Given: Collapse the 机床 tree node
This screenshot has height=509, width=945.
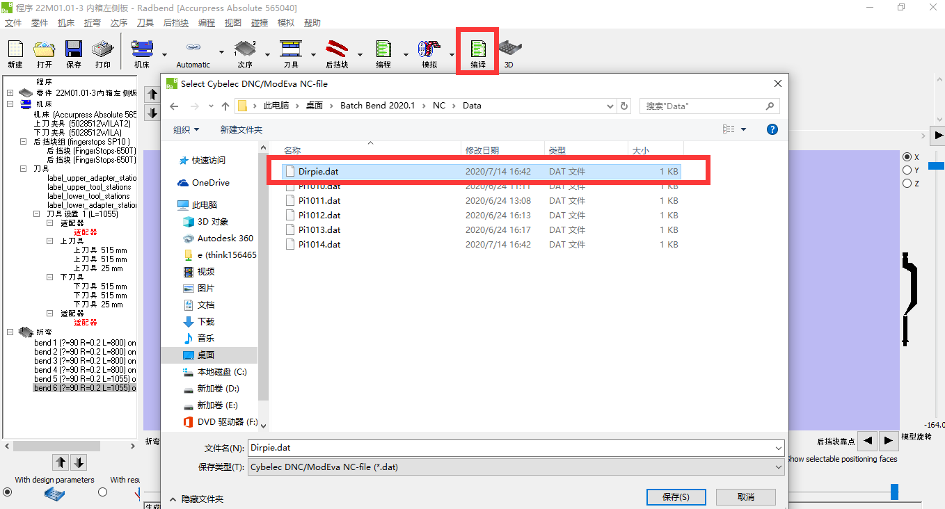Looking at the screenshot, I should pos(10,104).
